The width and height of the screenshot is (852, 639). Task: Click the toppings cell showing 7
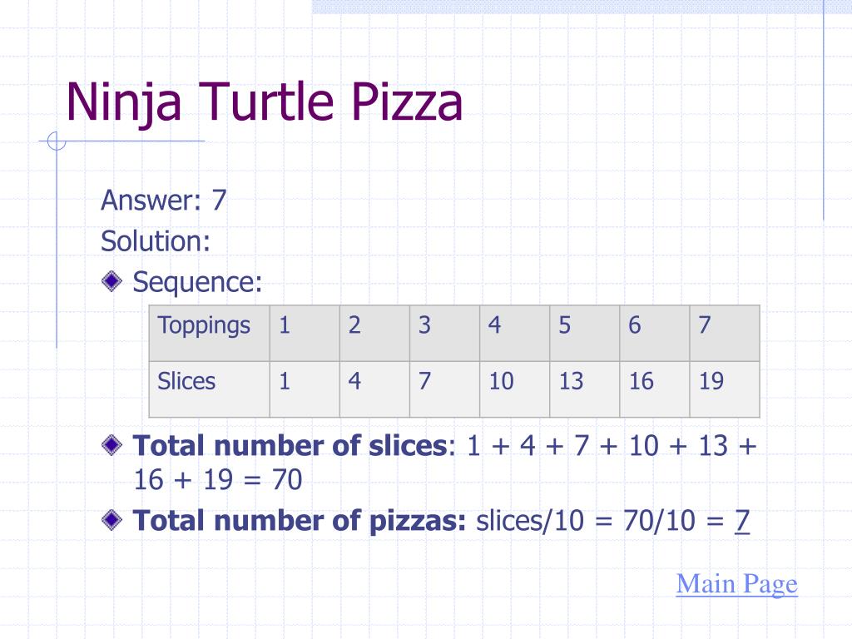725,333
